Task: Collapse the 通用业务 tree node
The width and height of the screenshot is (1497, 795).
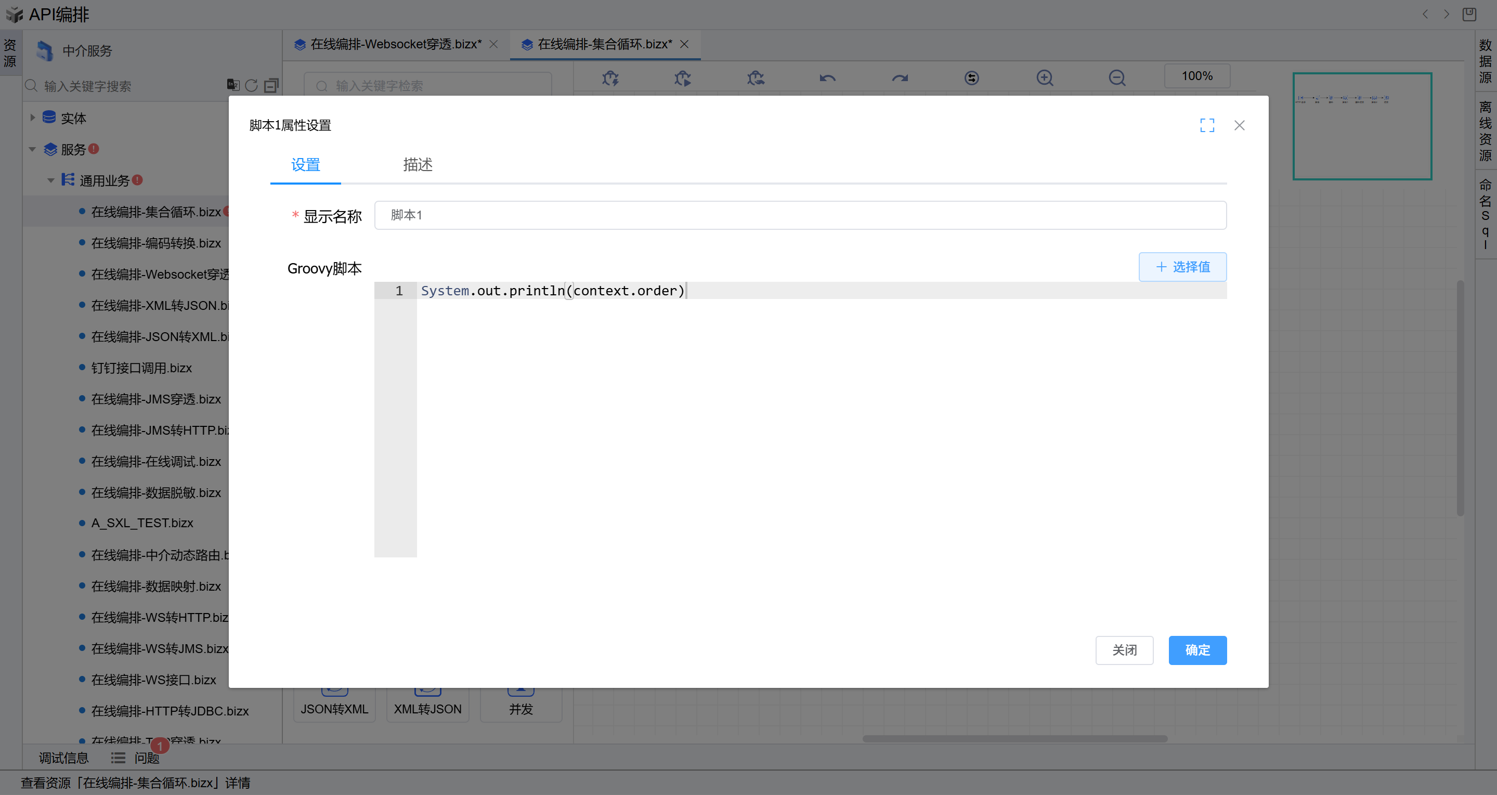Action: [x=51, y=180]
